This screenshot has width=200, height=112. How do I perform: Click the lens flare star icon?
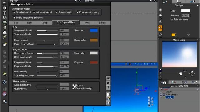coord(160,10)
